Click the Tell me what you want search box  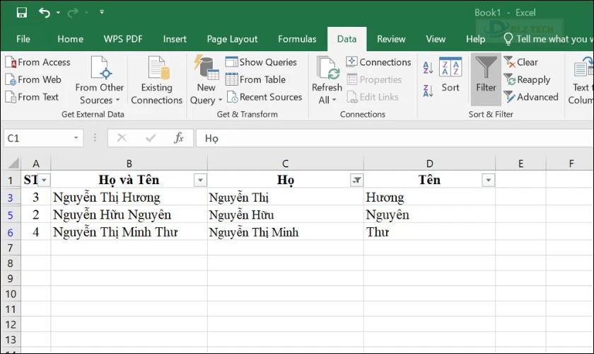click(547, 39)
